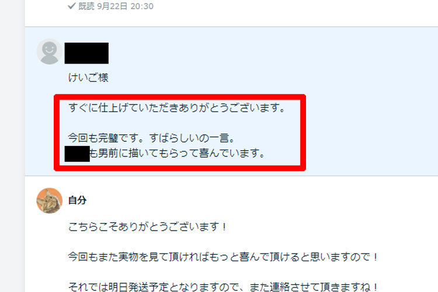Click the read-receipt checkmark icon
This screenshot has height=292, width=438.
click(71, 6)
